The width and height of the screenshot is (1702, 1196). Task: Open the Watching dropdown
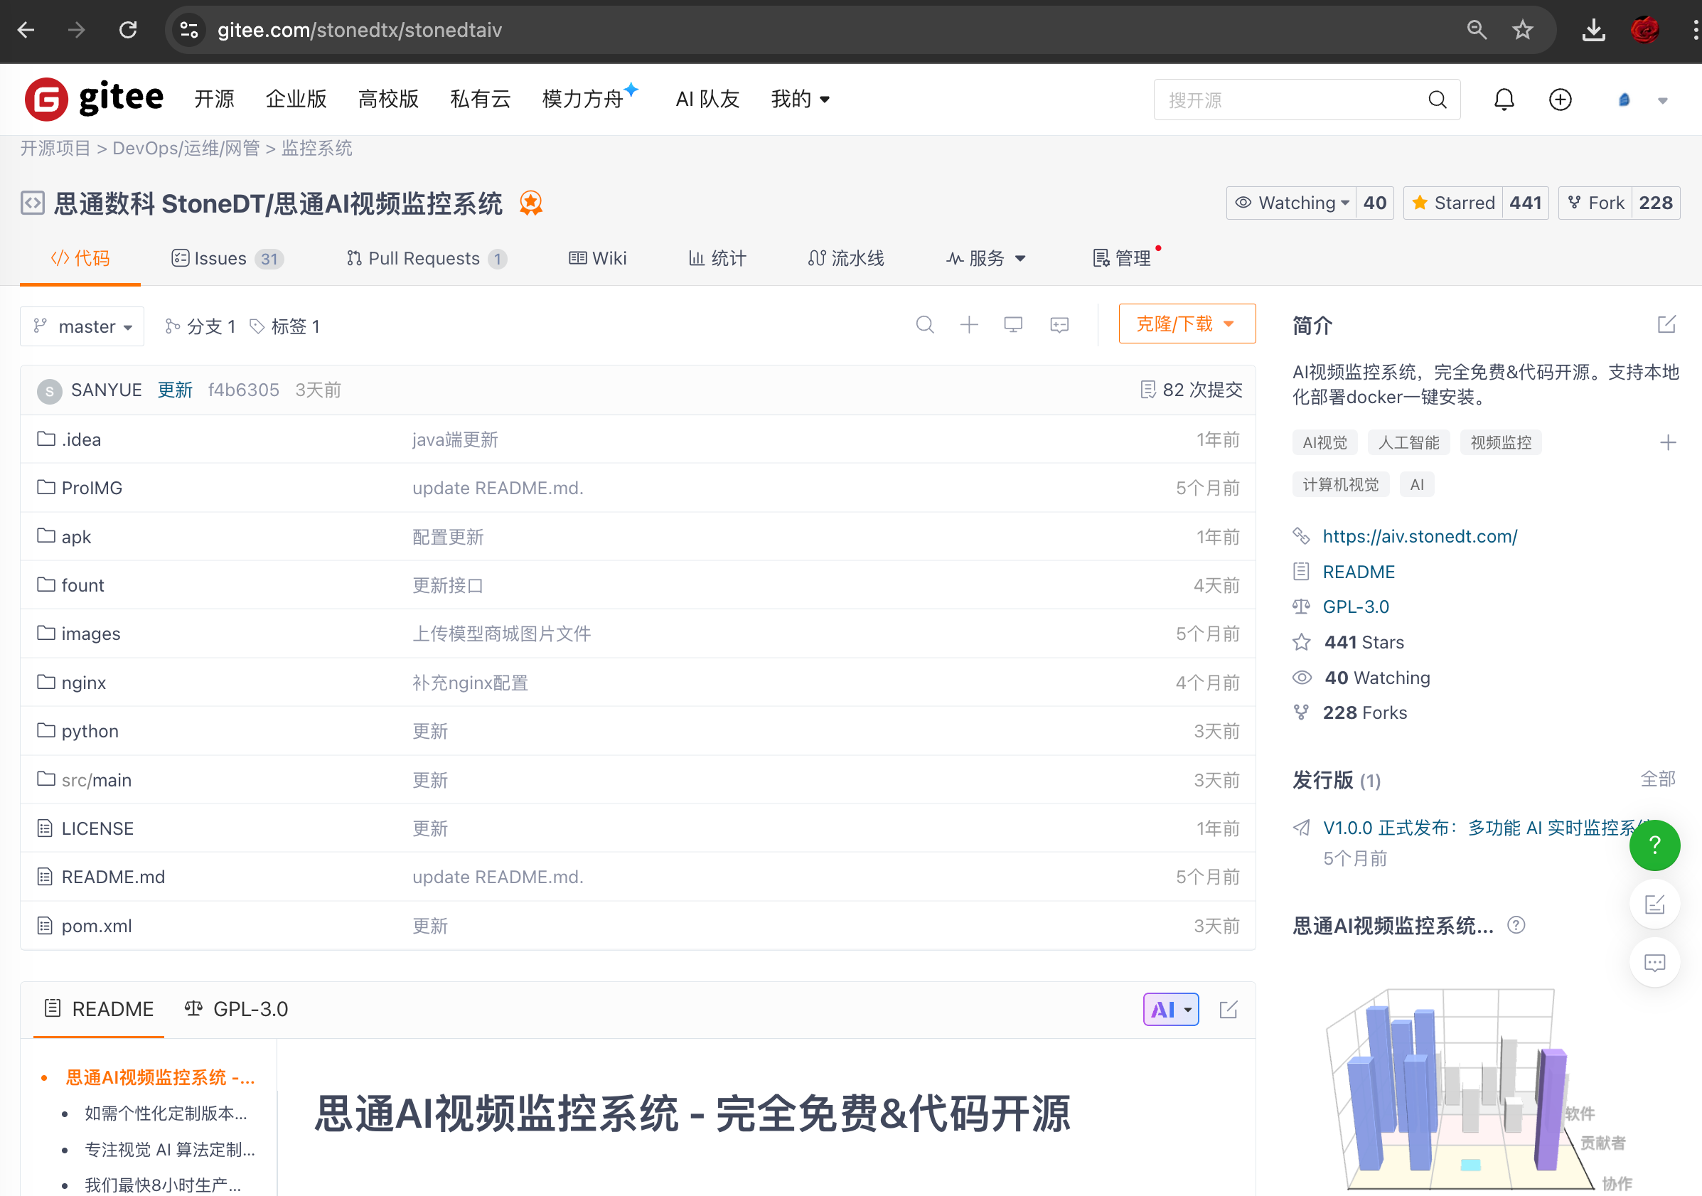(x=1292, y=203)
